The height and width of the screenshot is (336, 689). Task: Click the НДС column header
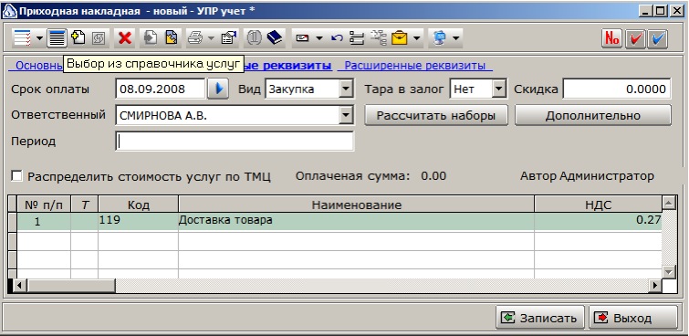(x=598, y=205)
